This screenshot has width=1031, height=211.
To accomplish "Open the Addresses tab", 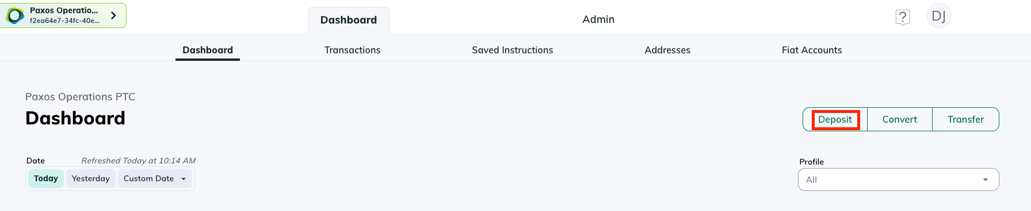I will coord(667,50).
